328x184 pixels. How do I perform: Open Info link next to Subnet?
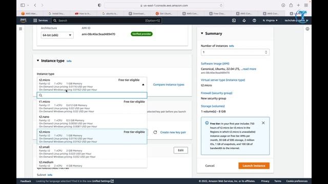[x=50, y=175]
